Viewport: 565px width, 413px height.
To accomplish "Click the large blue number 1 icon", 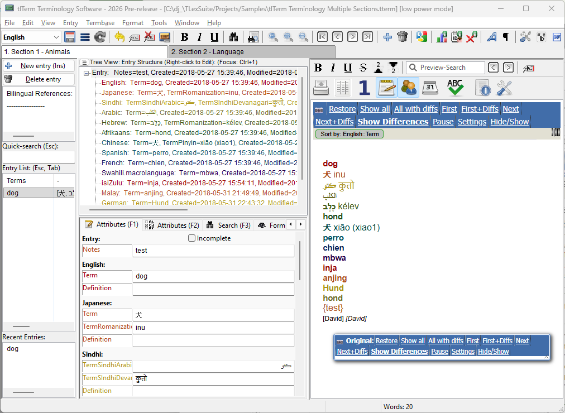I will pyautogui.click(x=365, y=88).
